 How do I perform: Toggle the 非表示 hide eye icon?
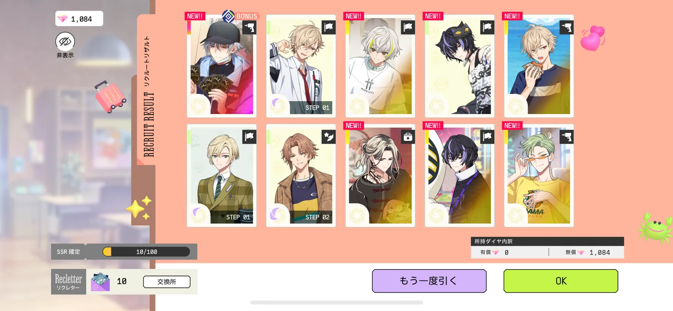65,41
